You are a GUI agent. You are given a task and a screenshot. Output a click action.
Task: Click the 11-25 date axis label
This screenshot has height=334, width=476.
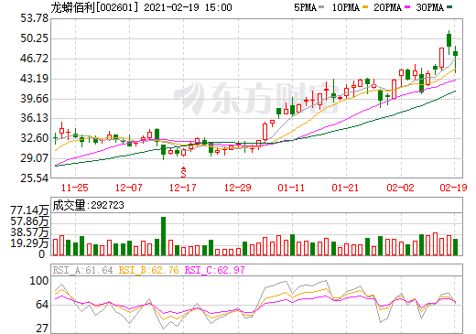(x=75, y=188)
